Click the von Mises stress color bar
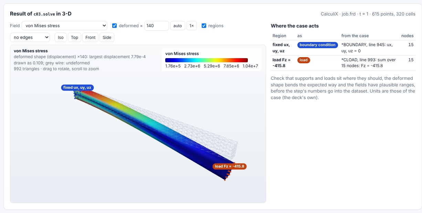This screenshot has height=213, width=422. pos(207,60)
